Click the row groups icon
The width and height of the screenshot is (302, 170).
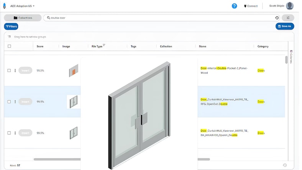[9, 37]
